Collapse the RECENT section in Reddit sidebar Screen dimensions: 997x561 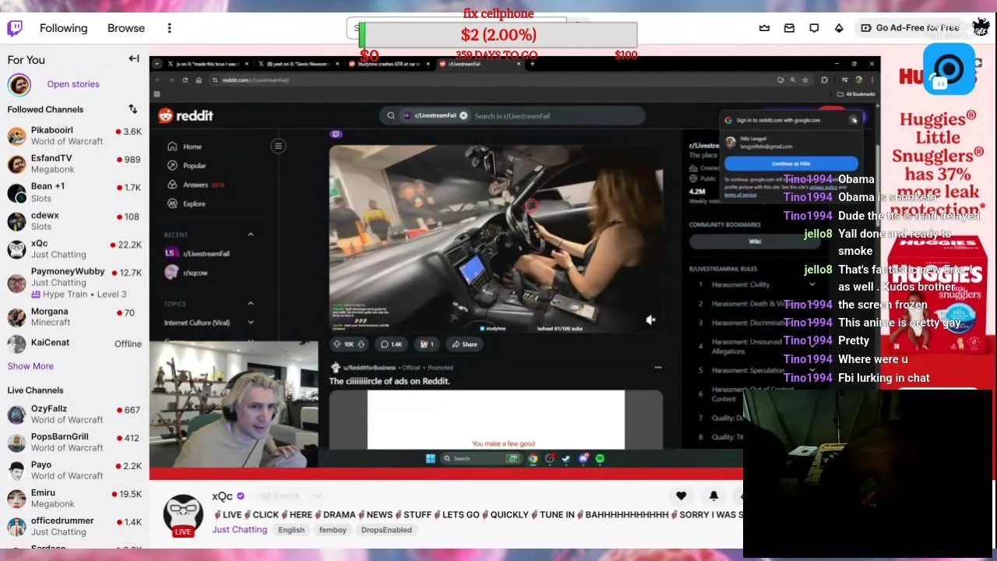[x=251, y=235]
